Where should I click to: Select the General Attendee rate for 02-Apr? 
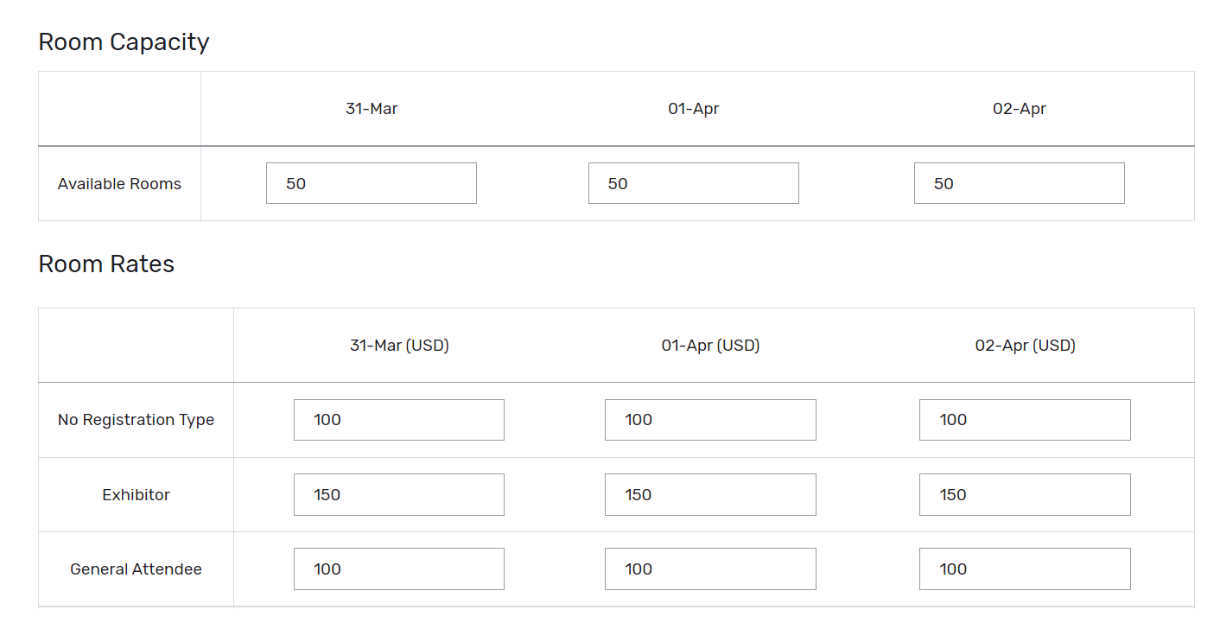[x=1025, y=569]
